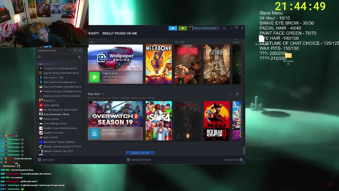Select Alien Swarm Dedicated Server entry
The width and height of the screenshot is (339, 191).
(60, 82)
